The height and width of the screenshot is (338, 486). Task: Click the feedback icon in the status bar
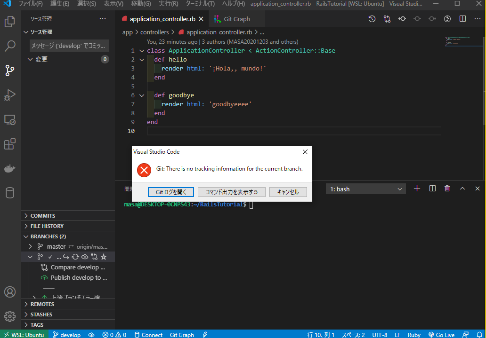(x=465, y=335)
